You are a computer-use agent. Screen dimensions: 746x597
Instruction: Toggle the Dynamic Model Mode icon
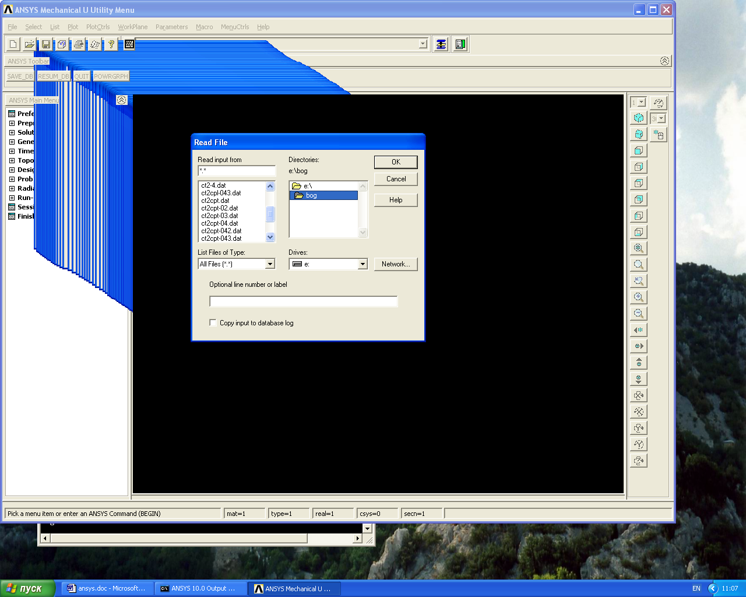pos(659,134)
